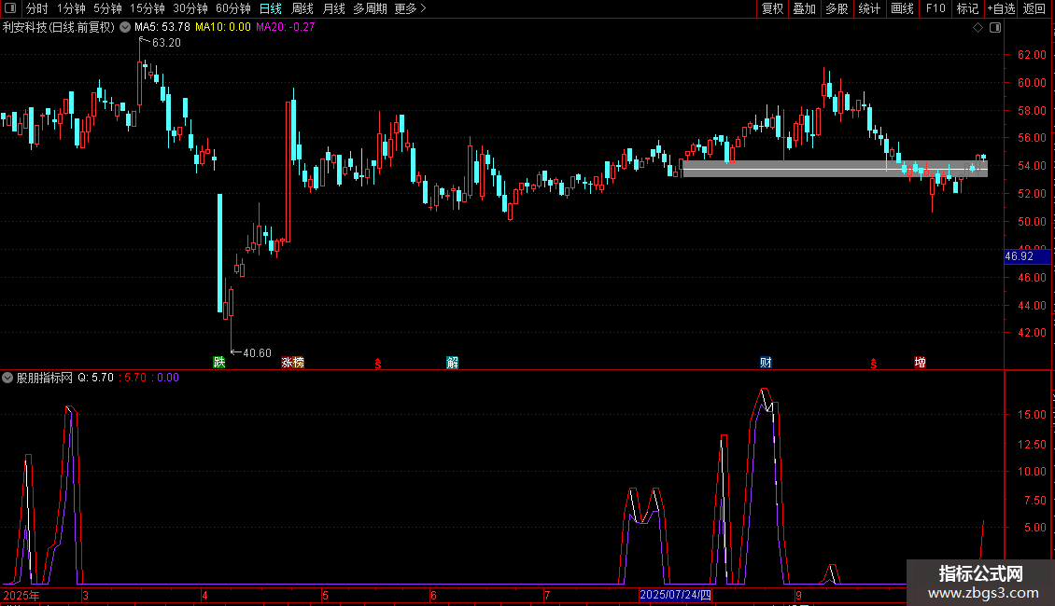Click the 财 financial report marker

766,363
